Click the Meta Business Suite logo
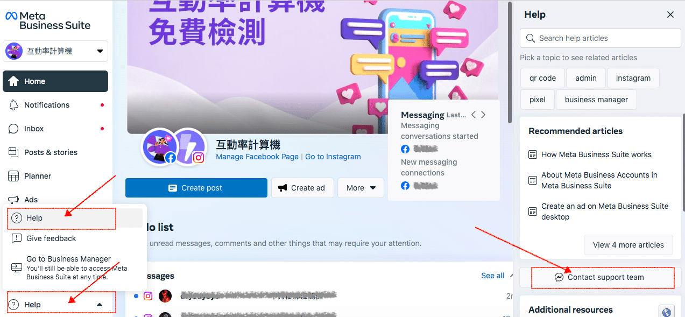 48,20
